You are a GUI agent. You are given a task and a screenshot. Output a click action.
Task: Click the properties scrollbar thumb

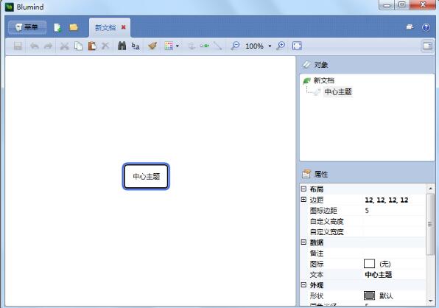(429, 224)
